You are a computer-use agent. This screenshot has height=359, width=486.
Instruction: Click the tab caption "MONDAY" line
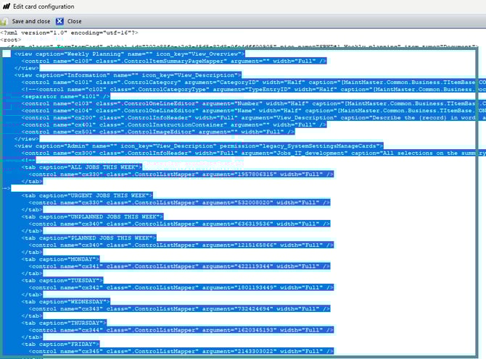pos(60,259)
